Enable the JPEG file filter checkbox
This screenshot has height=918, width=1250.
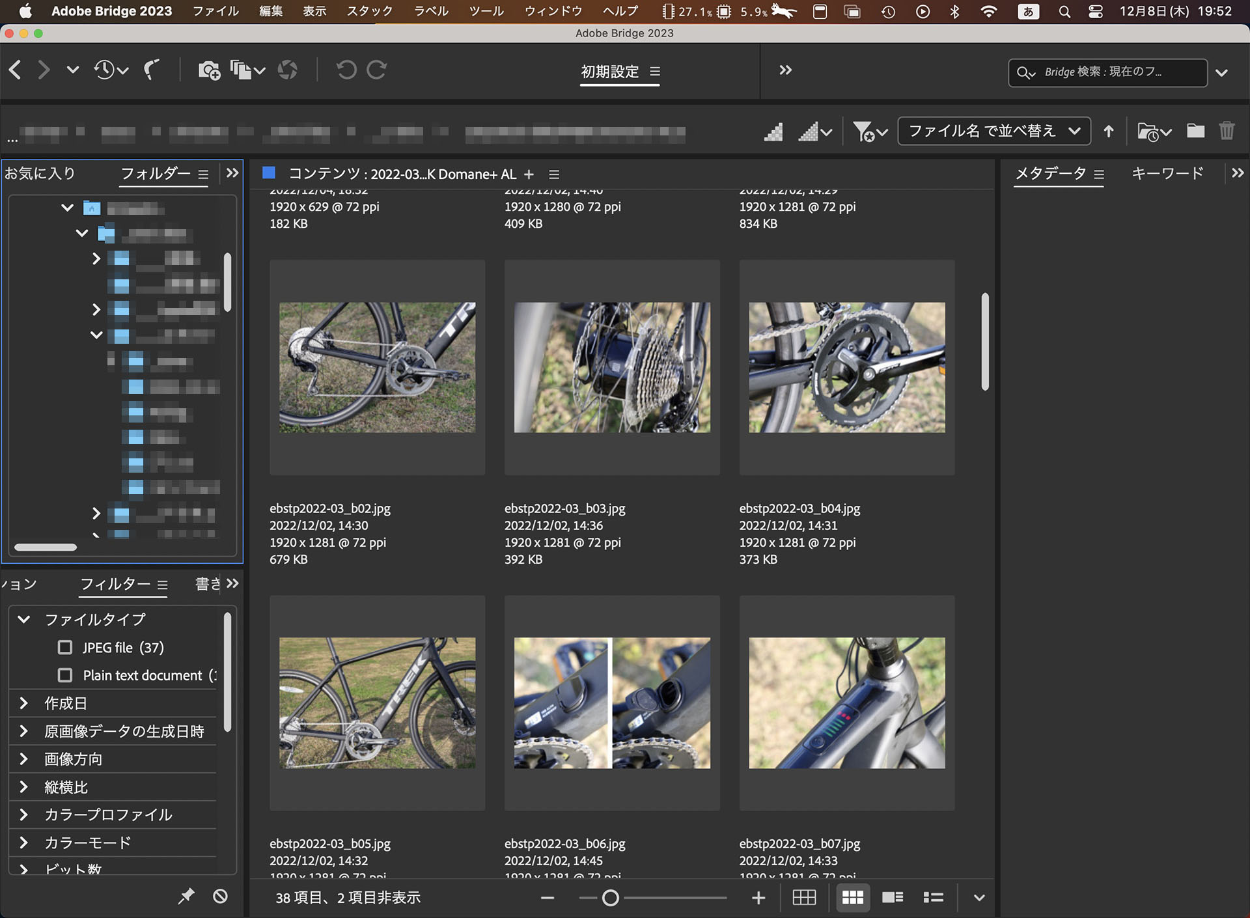[64, 647]
